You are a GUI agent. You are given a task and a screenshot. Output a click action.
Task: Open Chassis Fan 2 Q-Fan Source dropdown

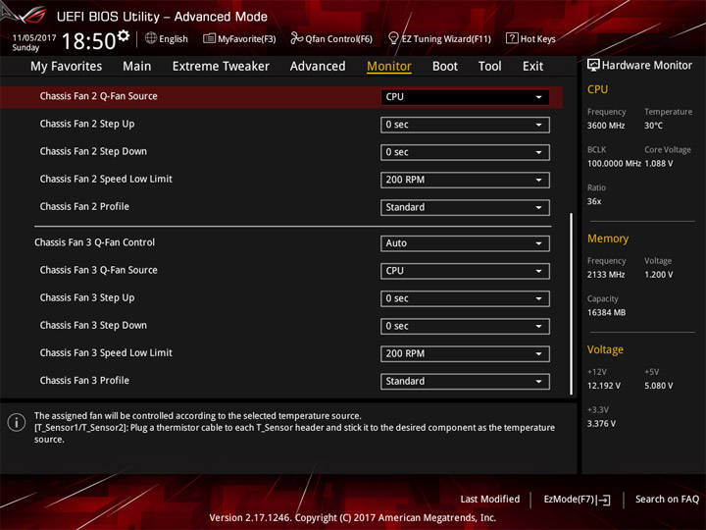[x=465, y=97]
